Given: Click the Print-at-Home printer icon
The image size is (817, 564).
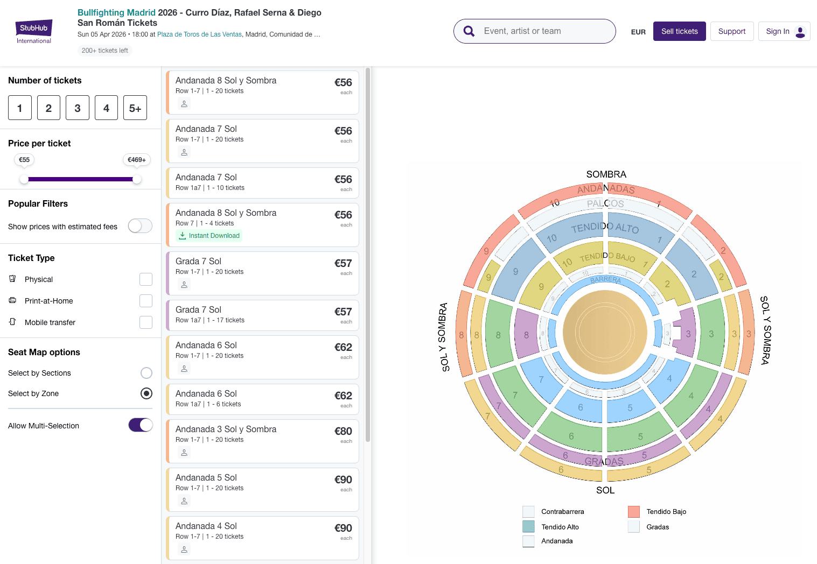Looking at the screenshot, I should 12,300.
